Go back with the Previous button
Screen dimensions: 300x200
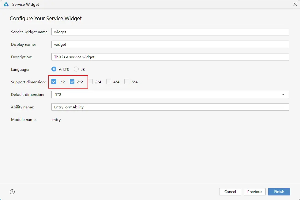[x=254, y=192]
